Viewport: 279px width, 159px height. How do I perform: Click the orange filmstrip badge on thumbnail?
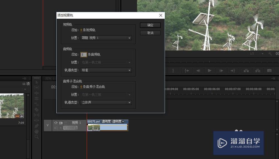pyautogui.click(x=17, y=116)
